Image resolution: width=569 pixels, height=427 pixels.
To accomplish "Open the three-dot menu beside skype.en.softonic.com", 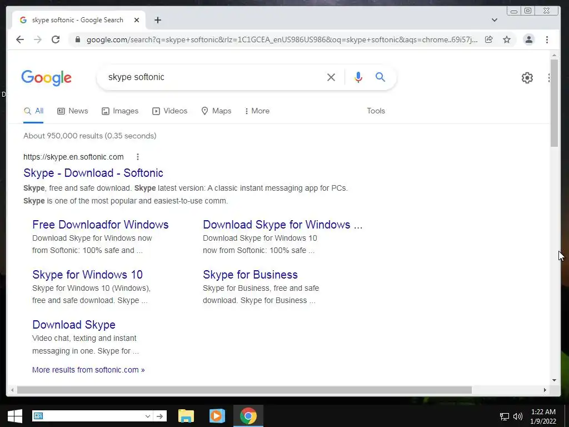I will [x=138, y=157].
